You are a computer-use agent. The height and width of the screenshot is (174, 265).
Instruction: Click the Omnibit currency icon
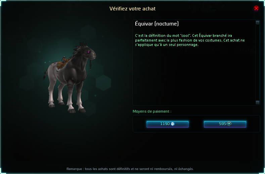229,124
